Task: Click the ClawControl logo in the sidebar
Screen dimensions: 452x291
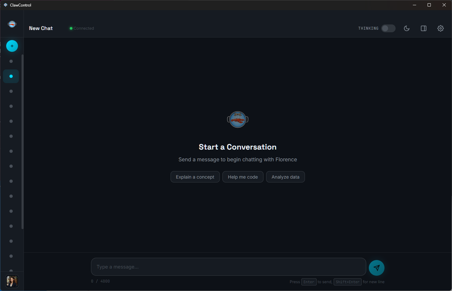Action: pos(12,23)
